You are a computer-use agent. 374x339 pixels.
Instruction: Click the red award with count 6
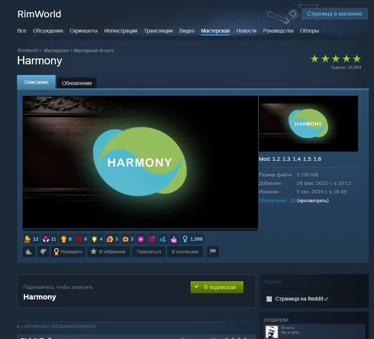pyautogui.click(x=81, y=239)
